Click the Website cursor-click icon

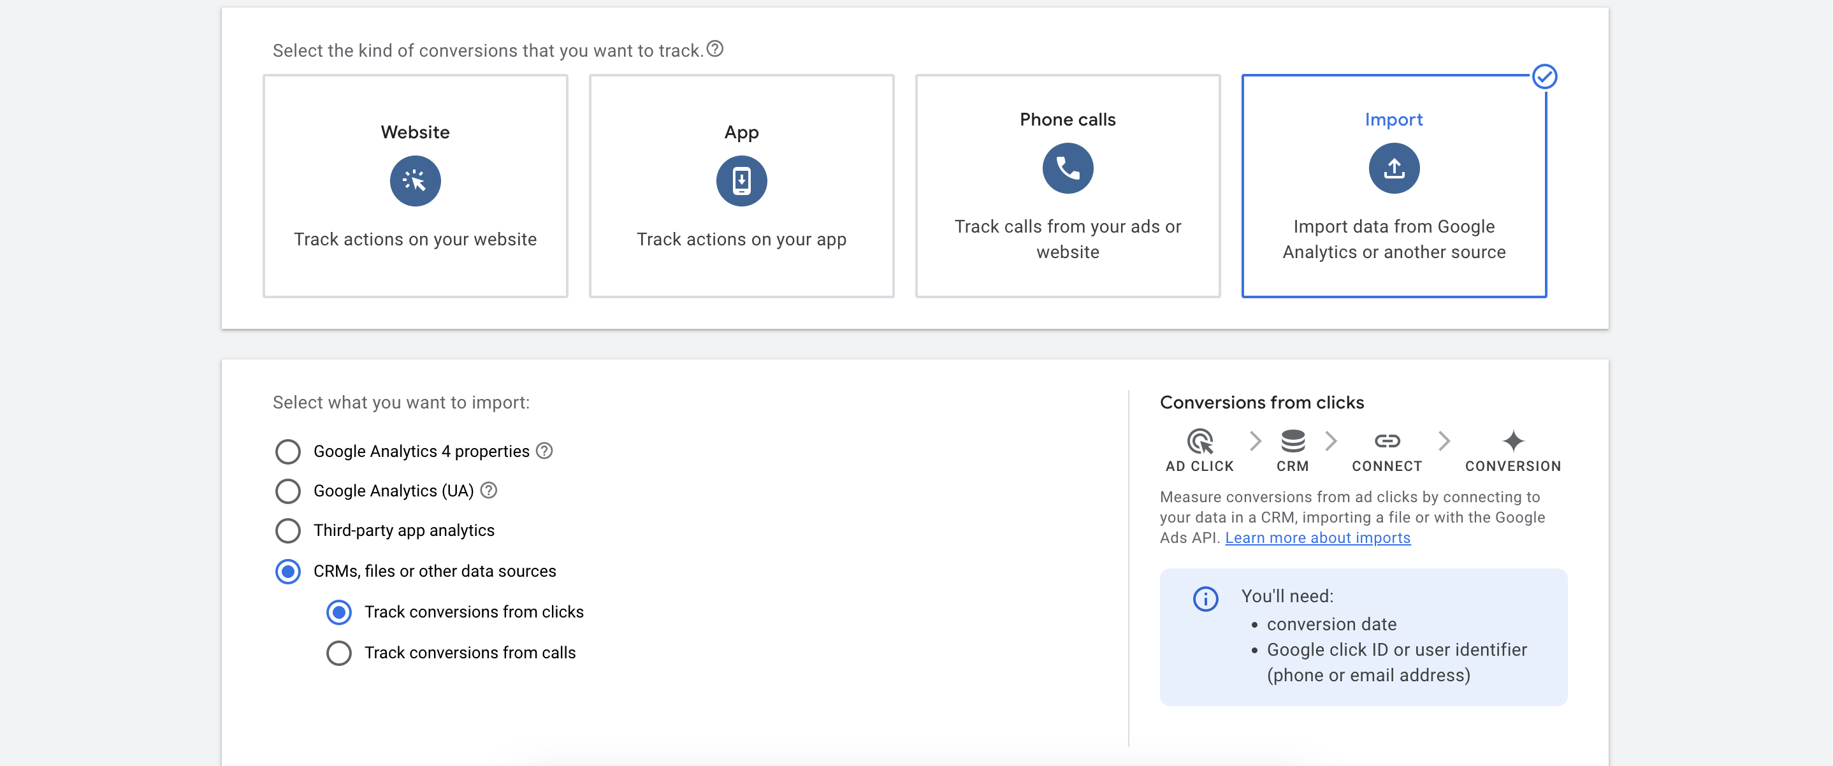[415, 180]
